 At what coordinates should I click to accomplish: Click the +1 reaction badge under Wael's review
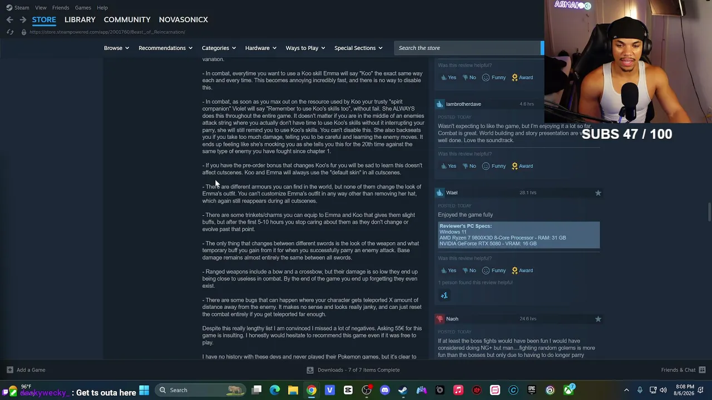444,296
